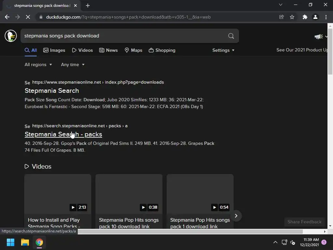Click the horizontal scrollbar at page bottom
This screenshot has width=333, height=250.
click(x=190, y=231)
